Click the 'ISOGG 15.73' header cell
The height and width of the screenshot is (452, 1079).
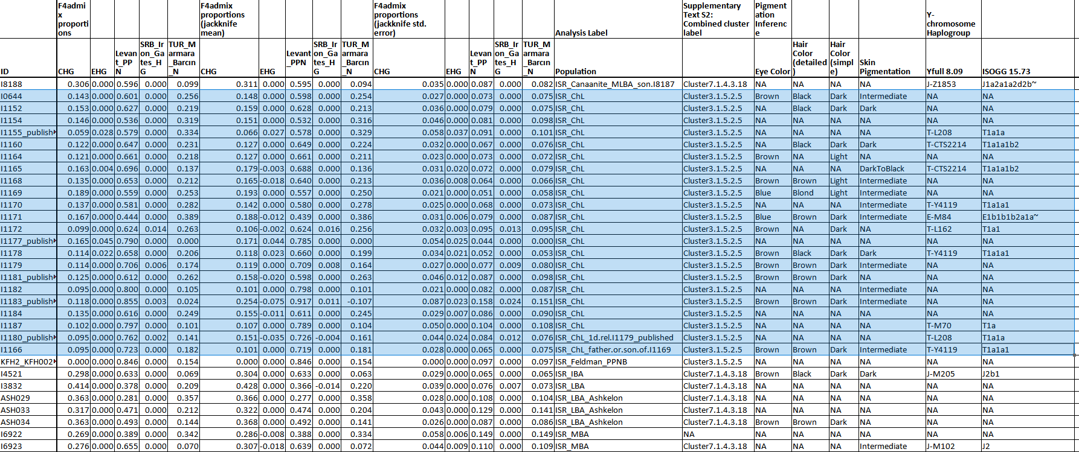click(x=1029, y=59)
